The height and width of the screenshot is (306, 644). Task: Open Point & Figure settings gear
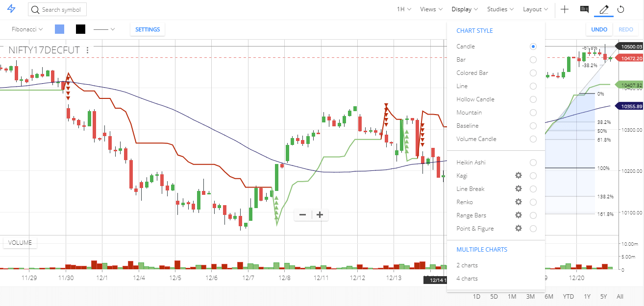(518, 228)
